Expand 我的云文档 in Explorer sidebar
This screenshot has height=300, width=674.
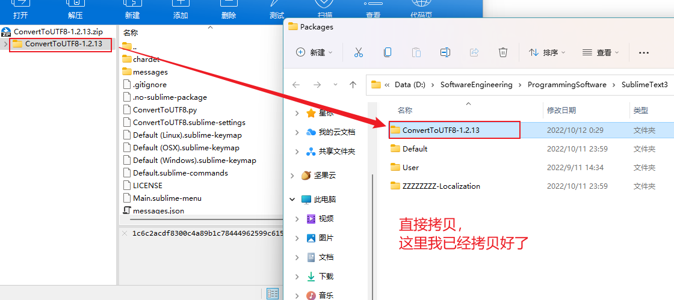click(297, 132)
